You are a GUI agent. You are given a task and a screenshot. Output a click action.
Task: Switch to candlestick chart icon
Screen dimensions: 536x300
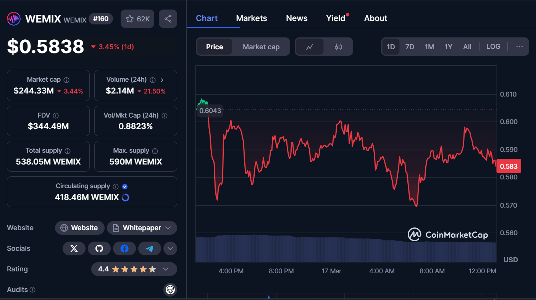pyautogui.click(x=338, y=47)
